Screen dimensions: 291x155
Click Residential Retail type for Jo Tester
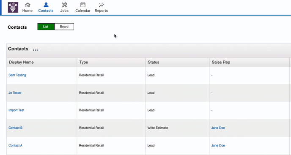pyautogui.click(x=91, y=92)
